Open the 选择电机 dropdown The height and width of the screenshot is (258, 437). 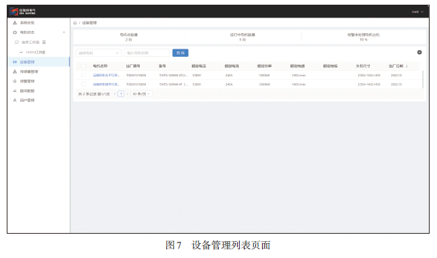click(99, 53)
